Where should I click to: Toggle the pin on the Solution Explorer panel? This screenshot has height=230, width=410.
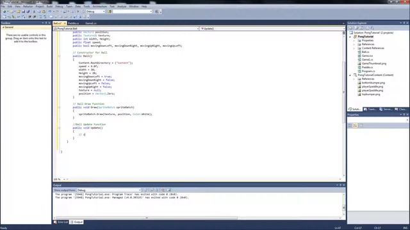404,23
